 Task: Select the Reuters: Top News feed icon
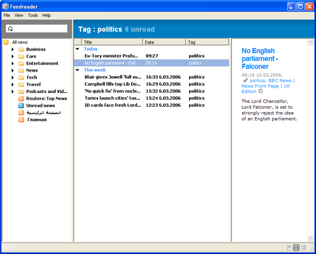click(x=21, y=98)
